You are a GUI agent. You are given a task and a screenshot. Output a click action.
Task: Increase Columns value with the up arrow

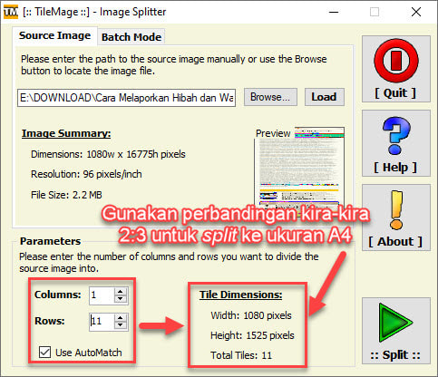[x=121, y=292]
